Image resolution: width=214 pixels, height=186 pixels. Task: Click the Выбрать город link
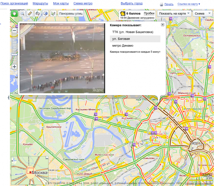click(132, 3)
